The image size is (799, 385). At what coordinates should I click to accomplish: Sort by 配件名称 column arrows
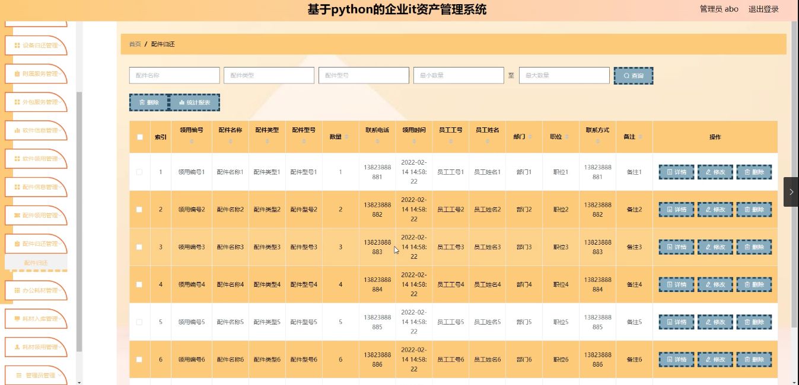coord(230,142)
